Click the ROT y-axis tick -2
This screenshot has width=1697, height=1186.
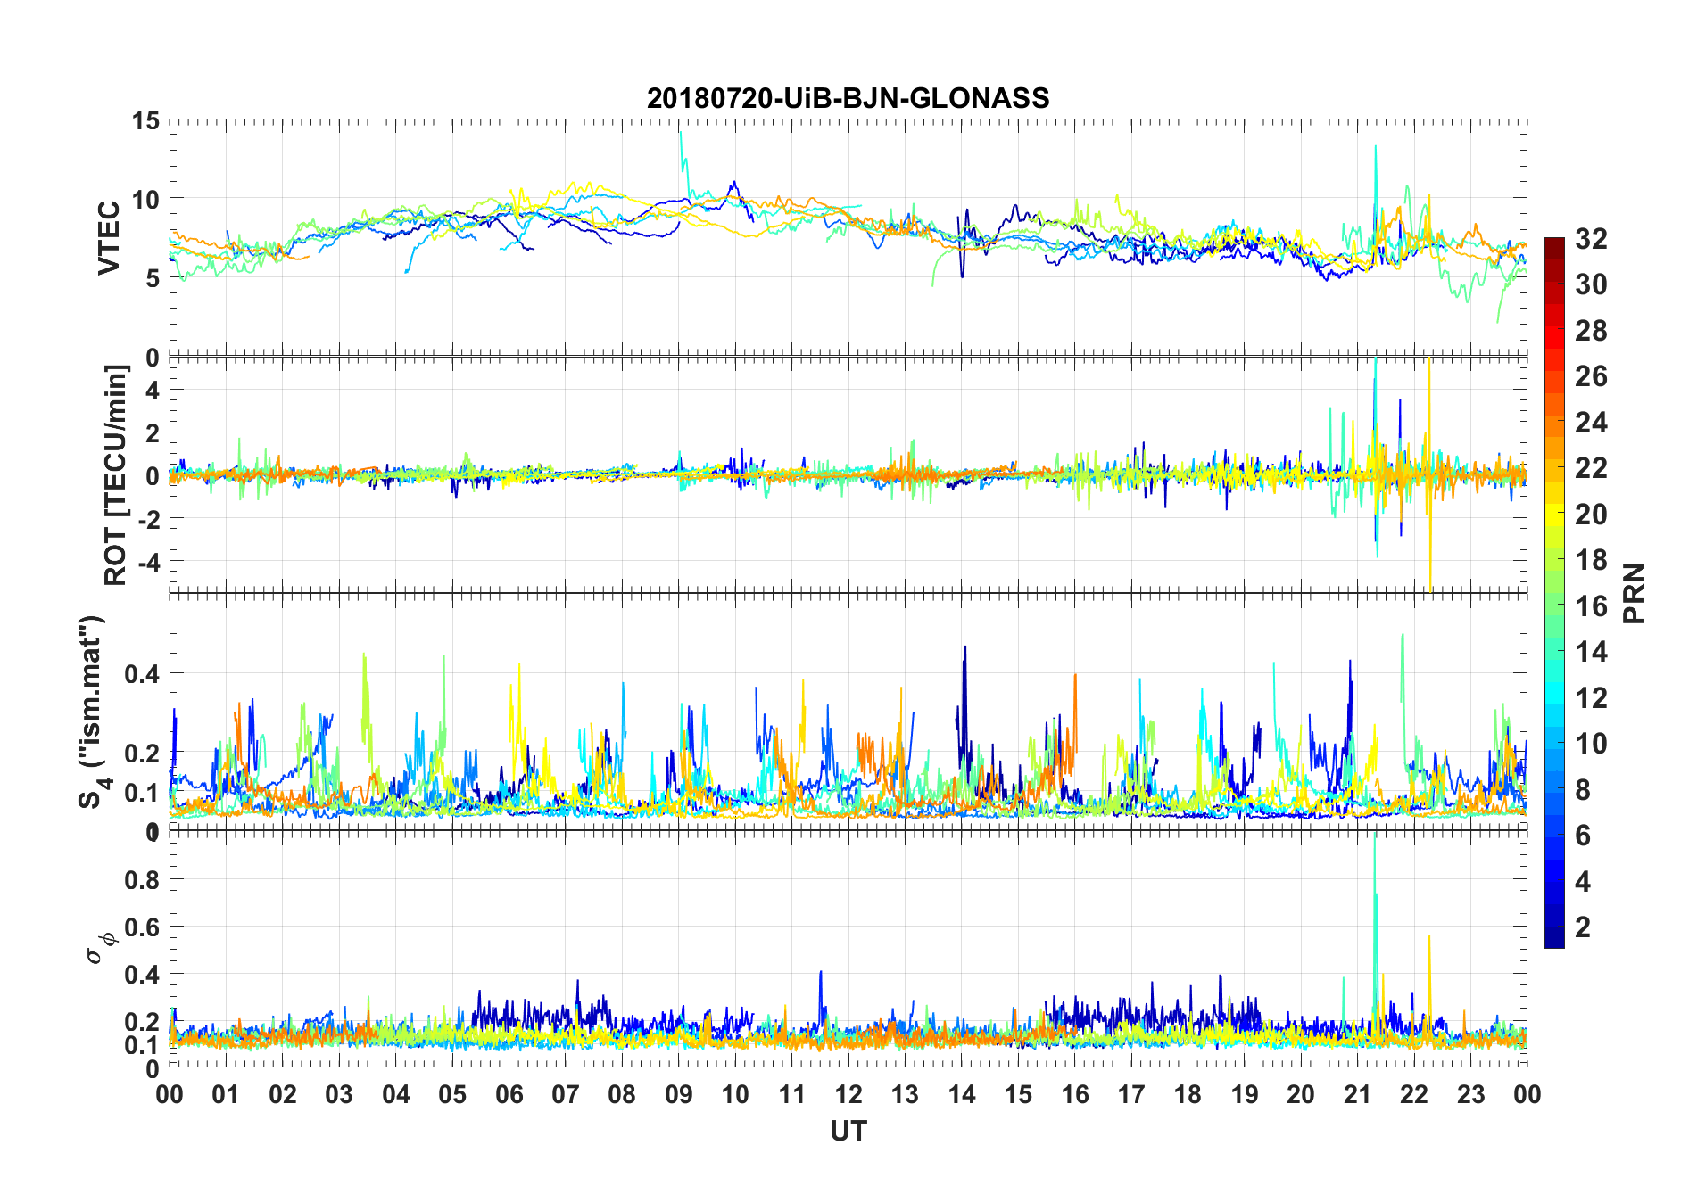147,519
